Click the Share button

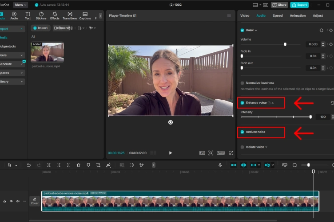(x=279, y=5)
